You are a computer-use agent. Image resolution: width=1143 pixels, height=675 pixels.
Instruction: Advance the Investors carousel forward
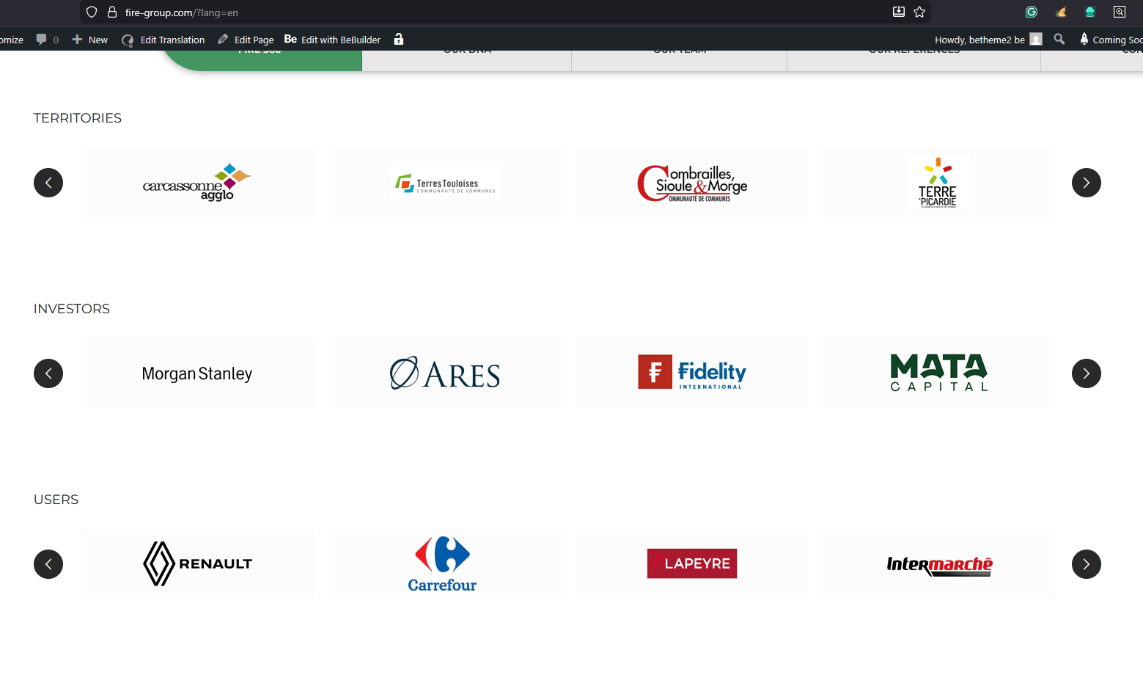[x=1086, y=373]
